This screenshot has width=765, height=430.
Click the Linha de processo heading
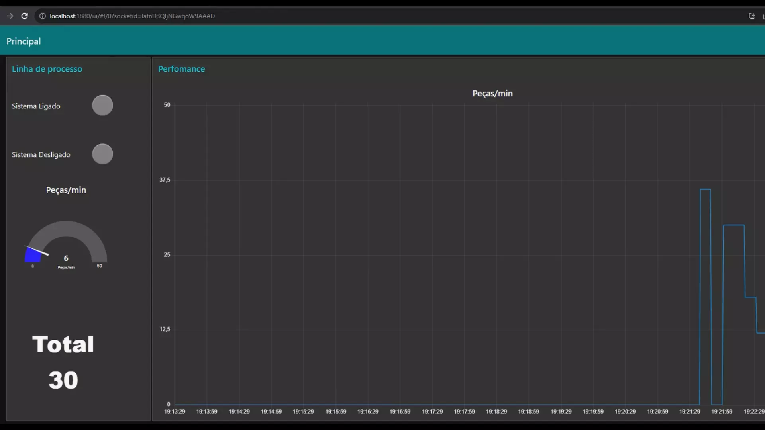coord(47,69)
